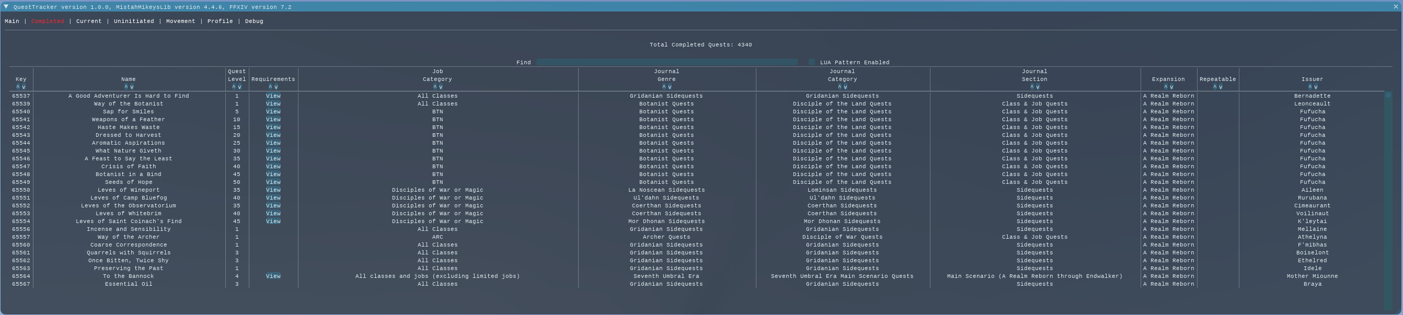
Task: Sort Journal Section ascending arrow
Action: [x=1031, y=87]
